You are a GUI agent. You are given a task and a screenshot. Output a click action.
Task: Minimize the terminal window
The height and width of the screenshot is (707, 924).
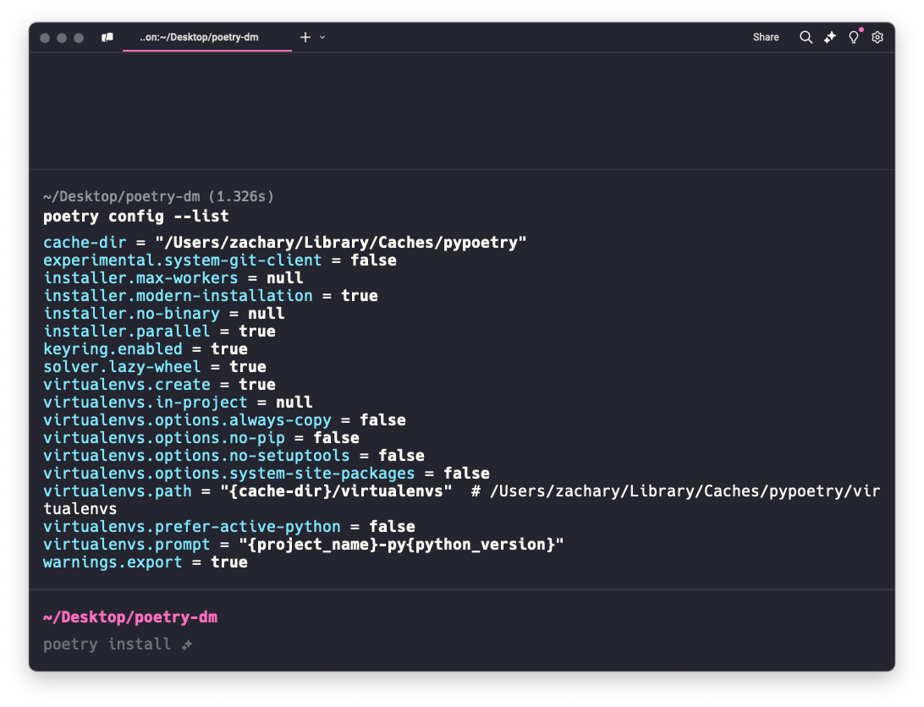click(62, 38)
